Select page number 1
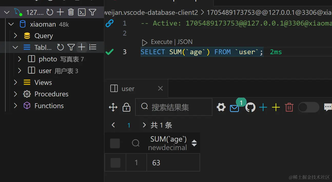The height and width of the screenshot is (182, 332). pos(129,125)
